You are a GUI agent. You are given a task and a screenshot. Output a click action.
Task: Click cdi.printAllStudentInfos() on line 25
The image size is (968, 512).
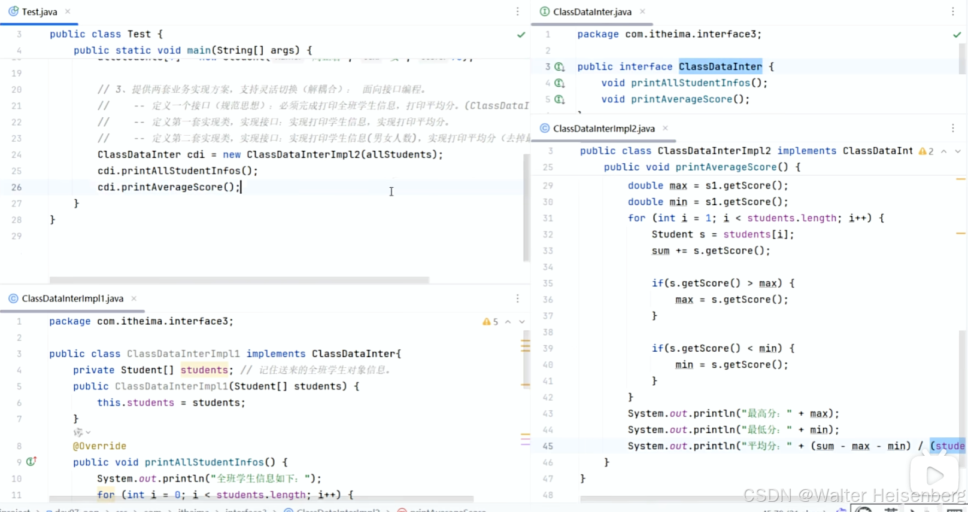click(x=178, y=170)
